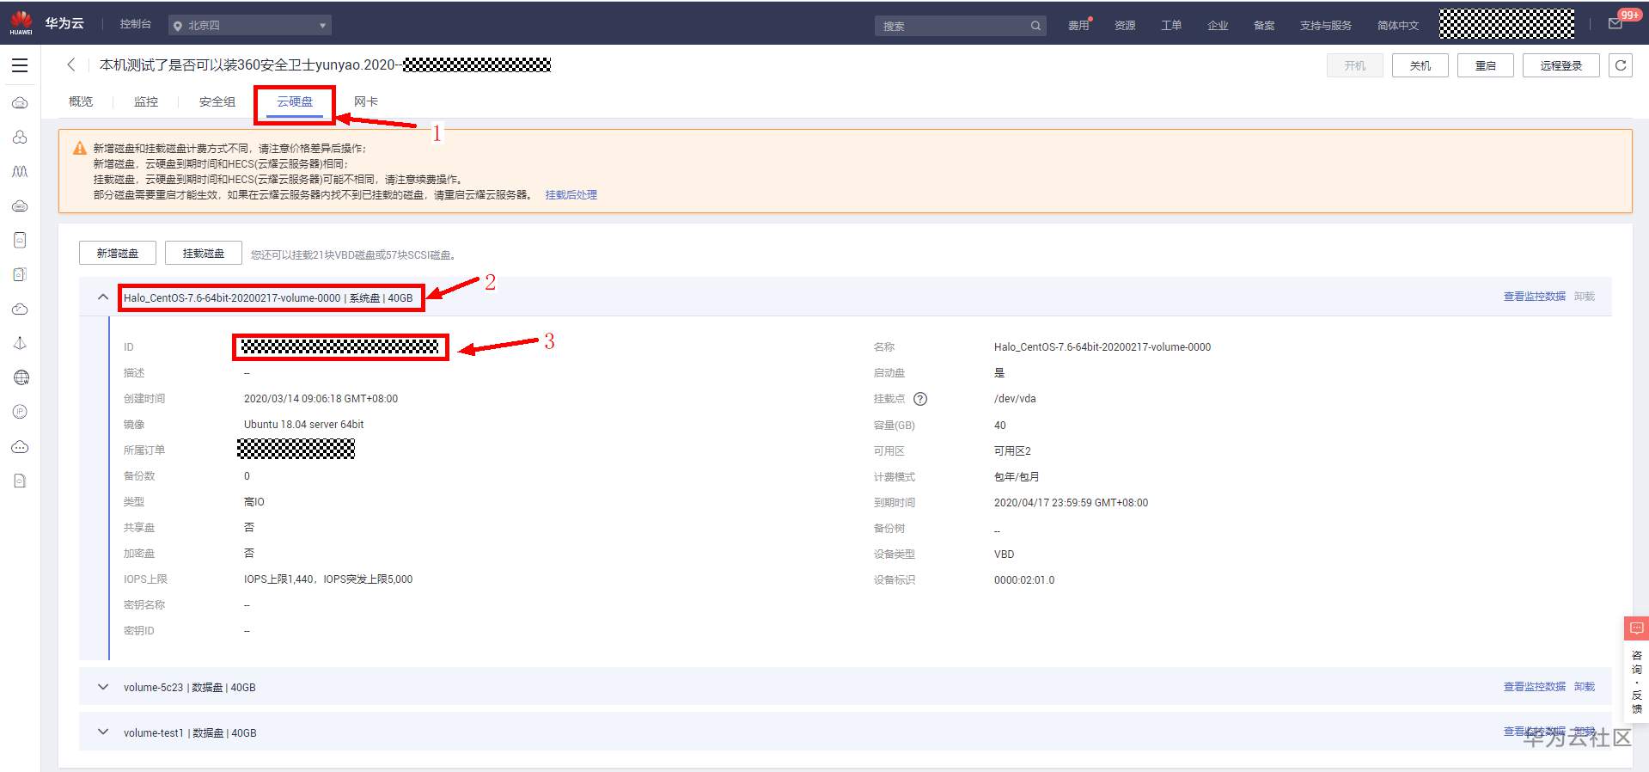Open the IP elastic address sidebar icon

(x=21, y=412)
